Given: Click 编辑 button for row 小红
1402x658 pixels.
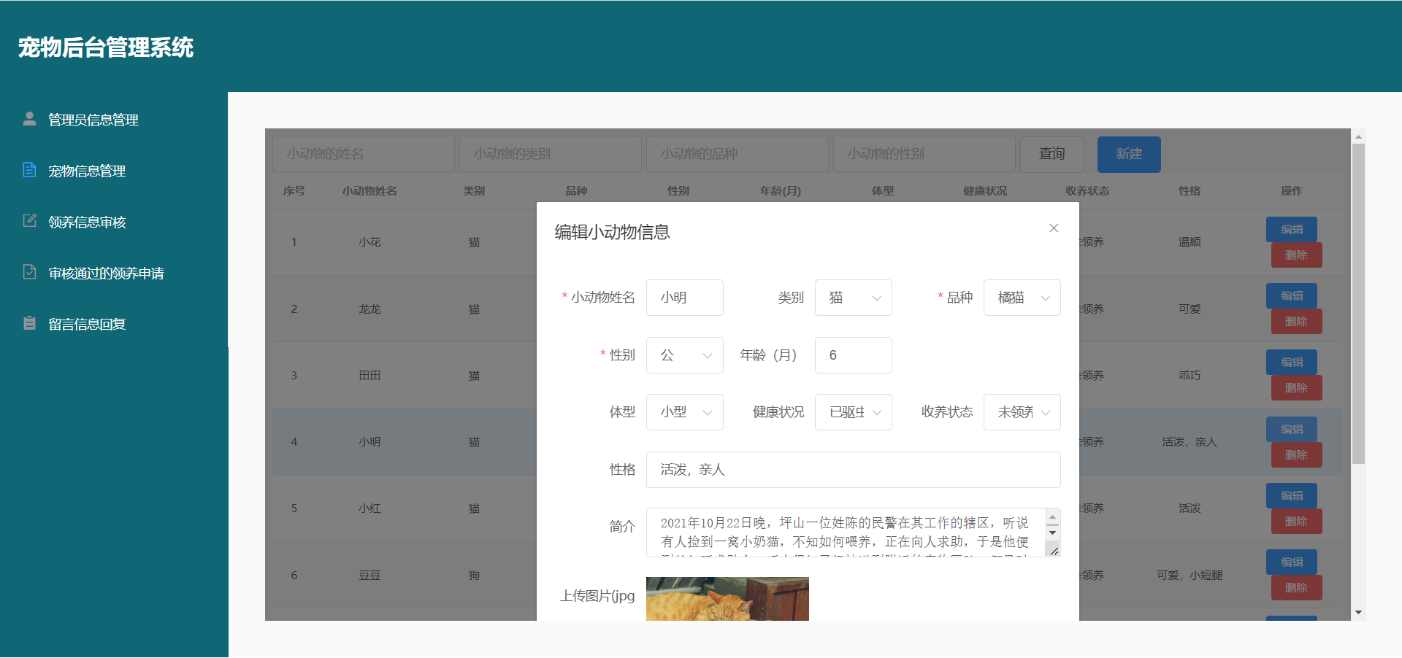Looking at the screenshot, I should point(1292,495).
